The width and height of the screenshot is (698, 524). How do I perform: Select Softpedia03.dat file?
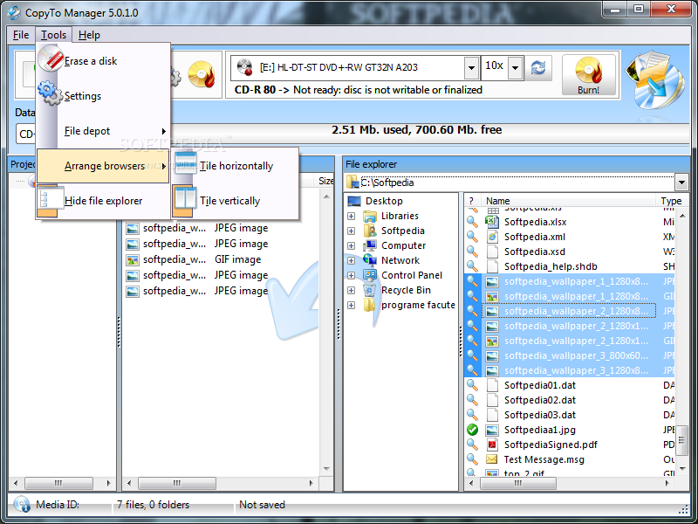click(x=540, y=415)
